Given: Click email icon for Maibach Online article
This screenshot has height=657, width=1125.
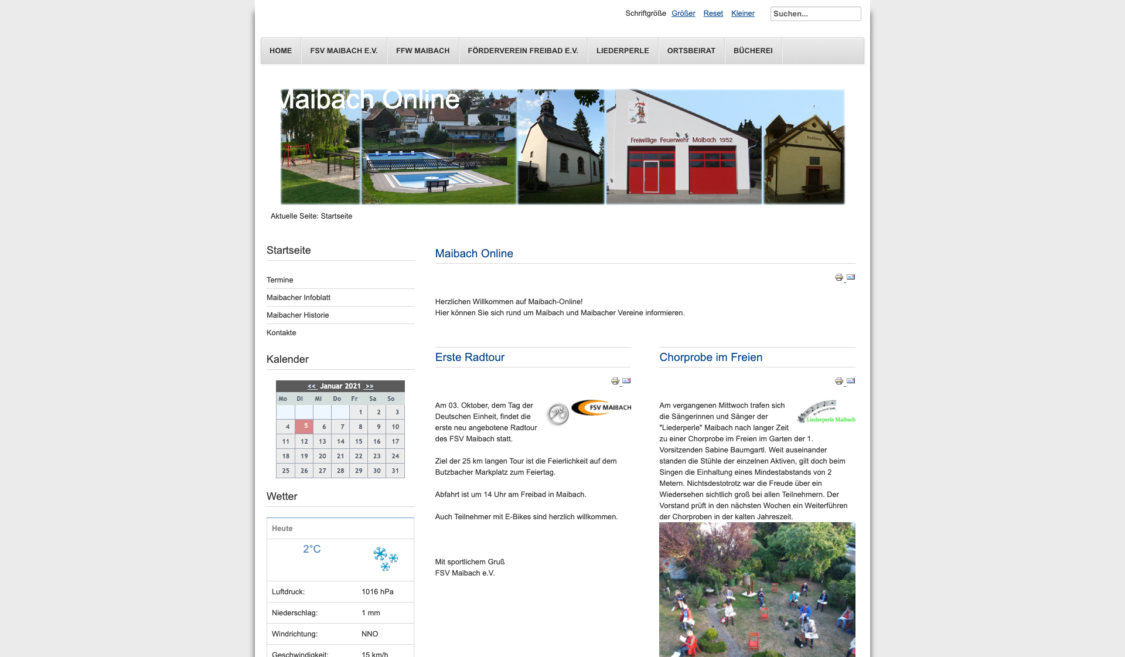Looking at the screenshot, I should click(851, 277).
